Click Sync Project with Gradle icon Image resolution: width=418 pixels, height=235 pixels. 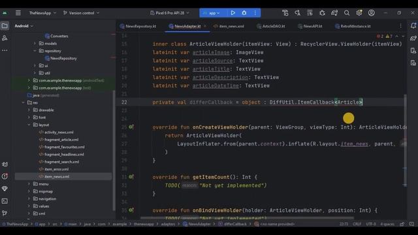(x=334, y=13)
